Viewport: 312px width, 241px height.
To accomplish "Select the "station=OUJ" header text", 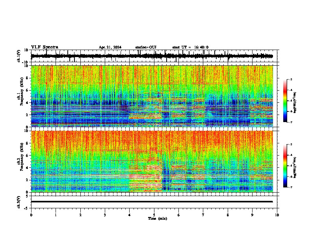I will click(x=146, y=47).
